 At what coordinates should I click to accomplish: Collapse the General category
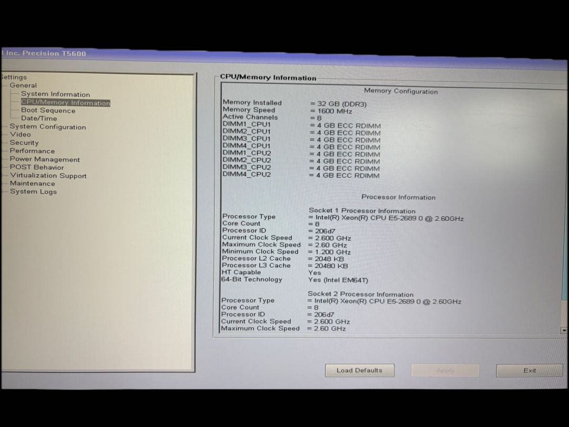[x=24, y=85]
